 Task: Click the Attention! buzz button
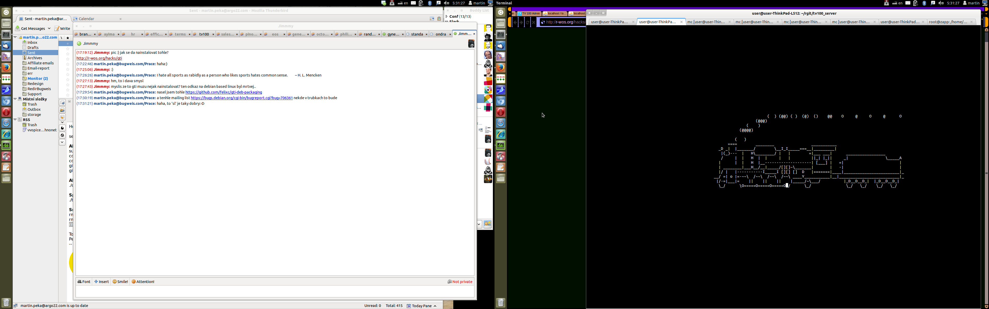point(143,282)
